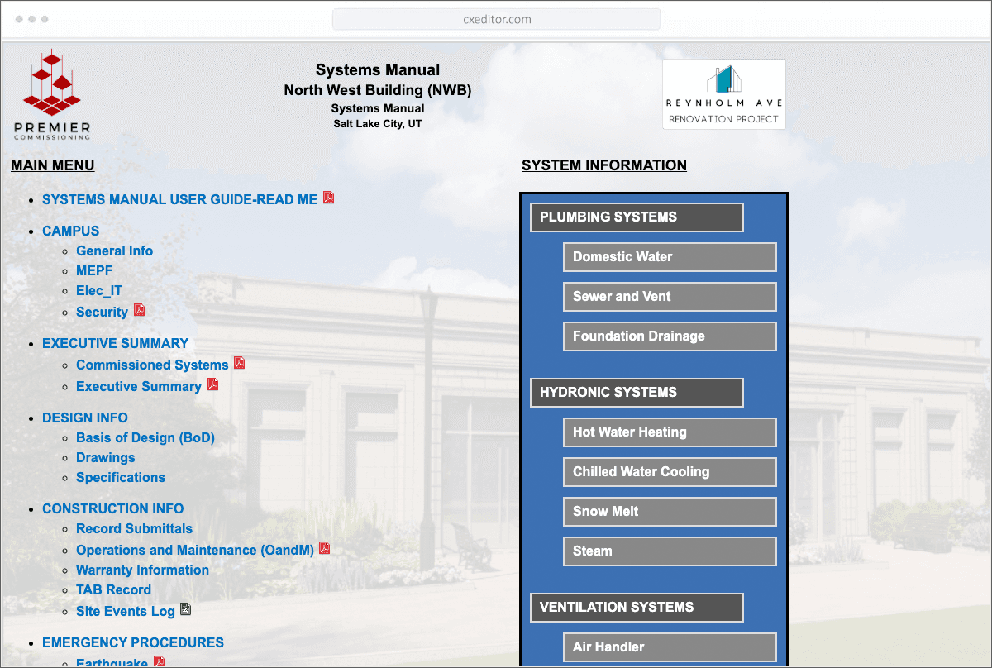
Task: Click PDF icon beside Systems Manual User Guide
Action: (328, 198)
